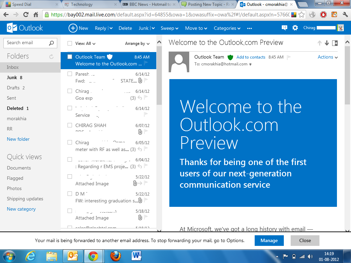The height and width of the screenshot is (263, 351).
Task: Check the meter with RF email checkbox
Action: 70,142
